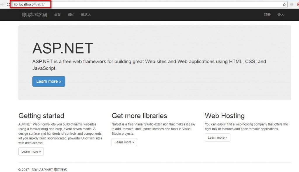Click the 'ASP.NET is a free web framework' paragraph

pyautogui.click(x=149, y=65)
